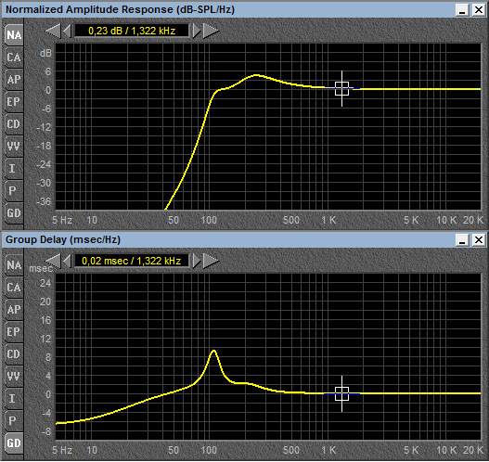Viewport: 489px width, 462px height.
Task: Select the CA tab in the amplitude response window
Action: point(14,58)
